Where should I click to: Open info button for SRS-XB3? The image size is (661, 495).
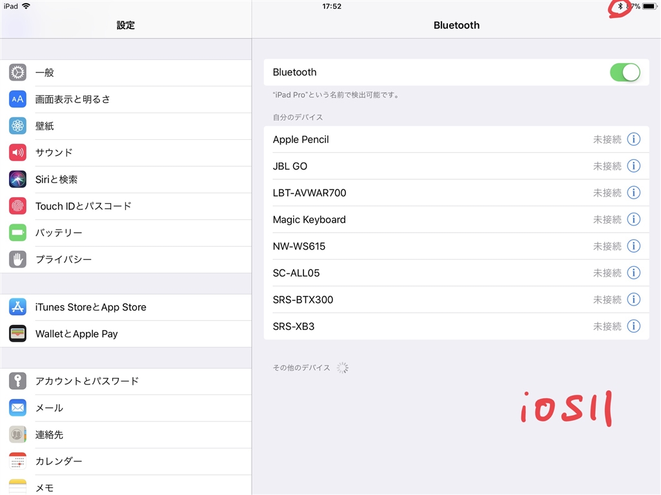pyautogui.click(x=634, y=326)
